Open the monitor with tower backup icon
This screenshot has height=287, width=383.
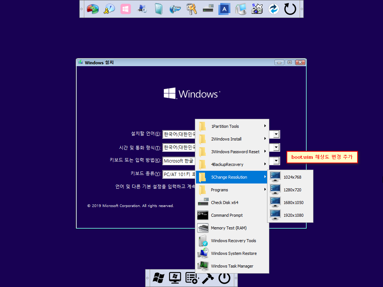(x=241, y=9)
